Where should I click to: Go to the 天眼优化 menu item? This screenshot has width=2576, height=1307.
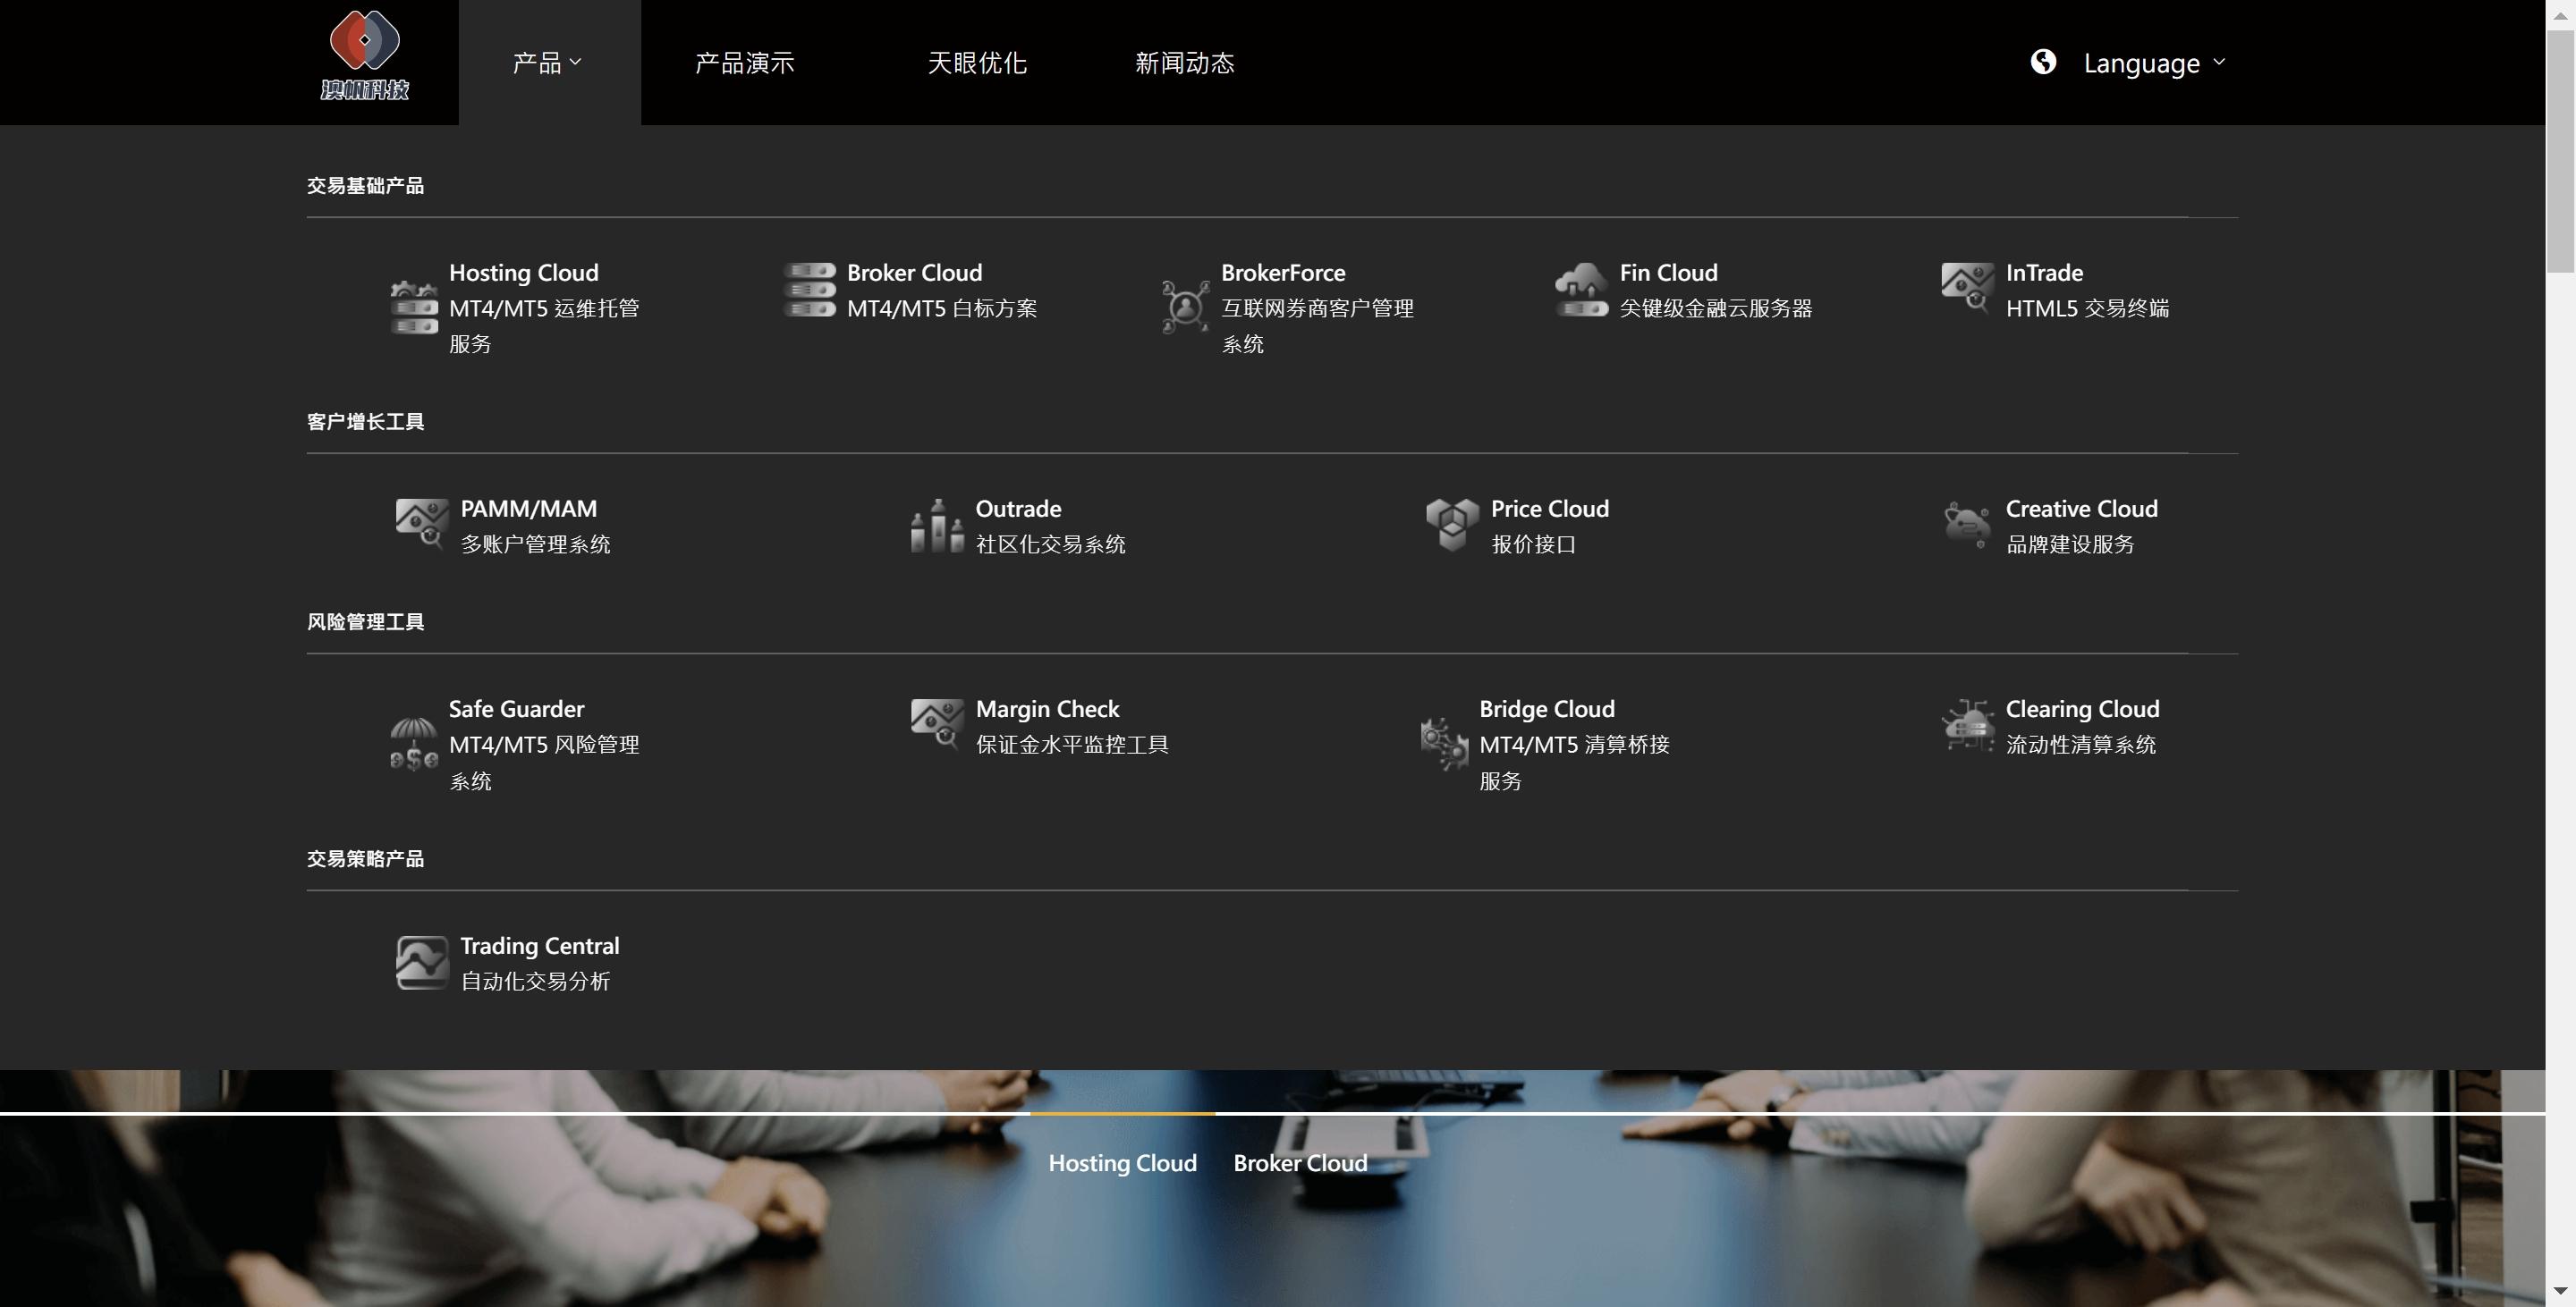[x=977, y=63]
